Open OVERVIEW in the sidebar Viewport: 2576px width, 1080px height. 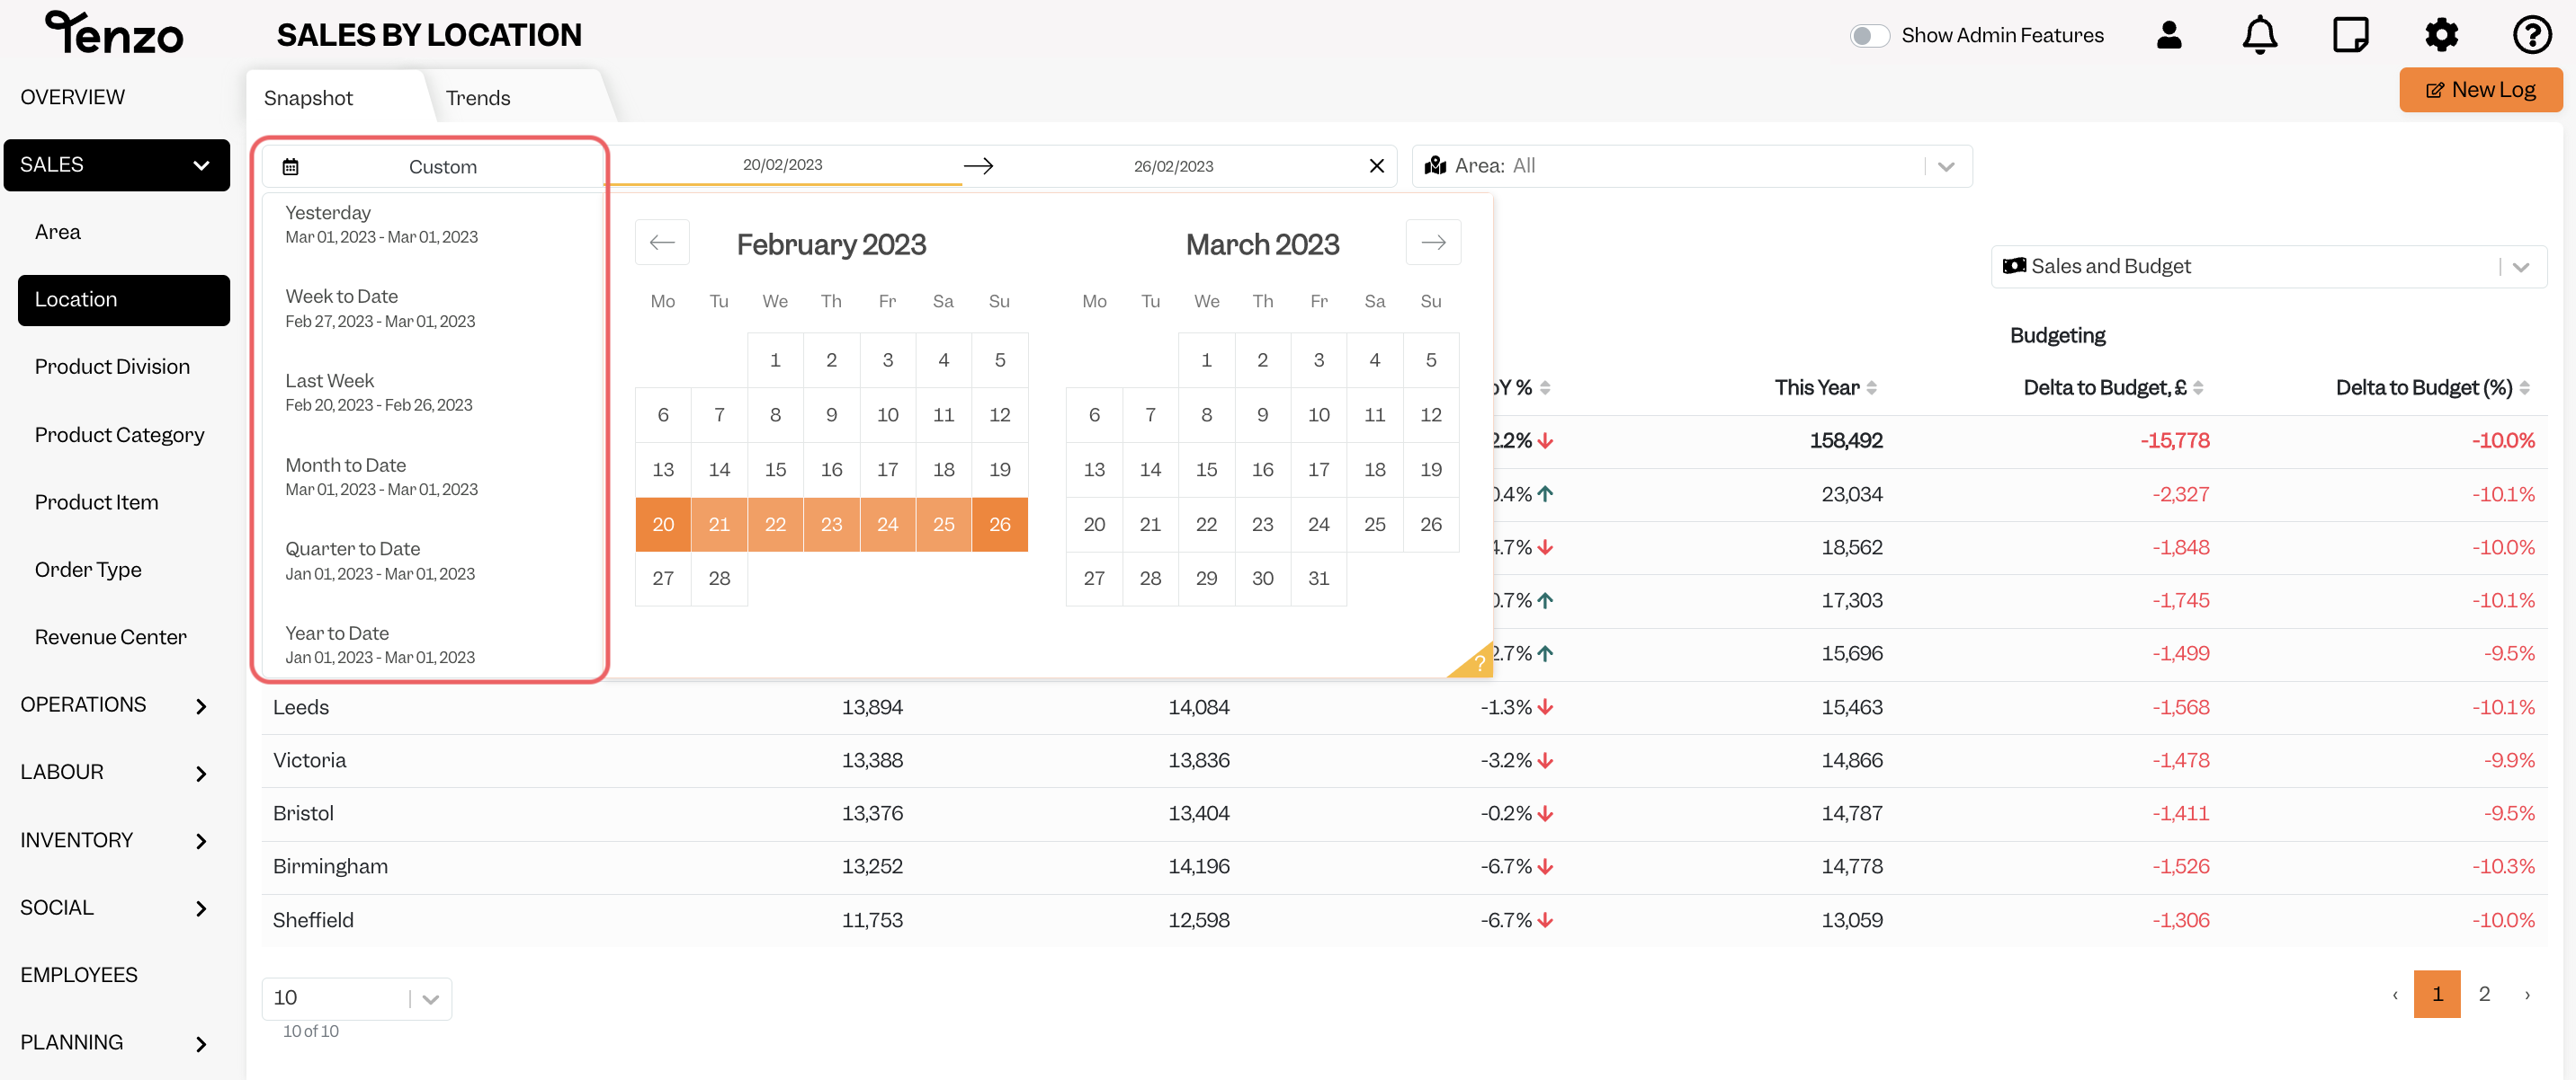72,97
